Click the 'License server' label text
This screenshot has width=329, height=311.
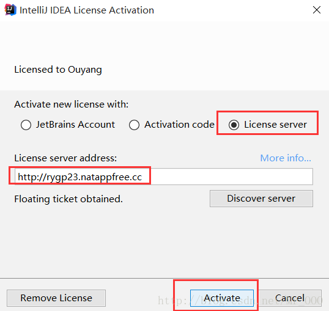(275, 125)
